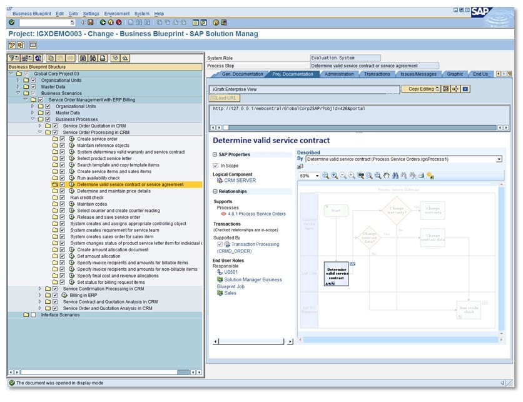Open the 4.8.1 Process Service Orders link

click(x=257, y=214)
